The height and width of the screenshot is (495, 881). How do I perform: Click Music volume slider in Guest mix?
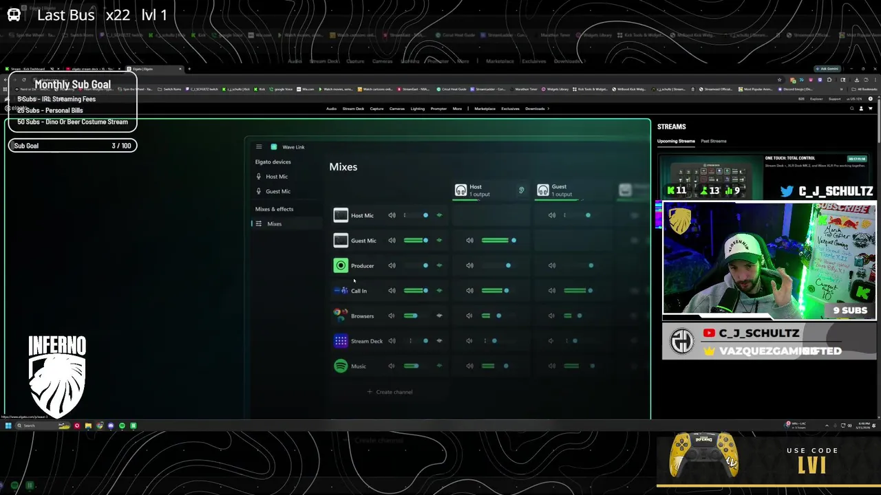pyautogui.click(x=578, y=366)
